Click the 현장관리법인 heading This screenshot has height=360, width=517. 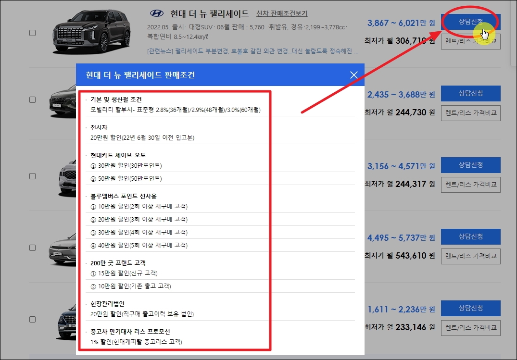(x=108, y=304)
